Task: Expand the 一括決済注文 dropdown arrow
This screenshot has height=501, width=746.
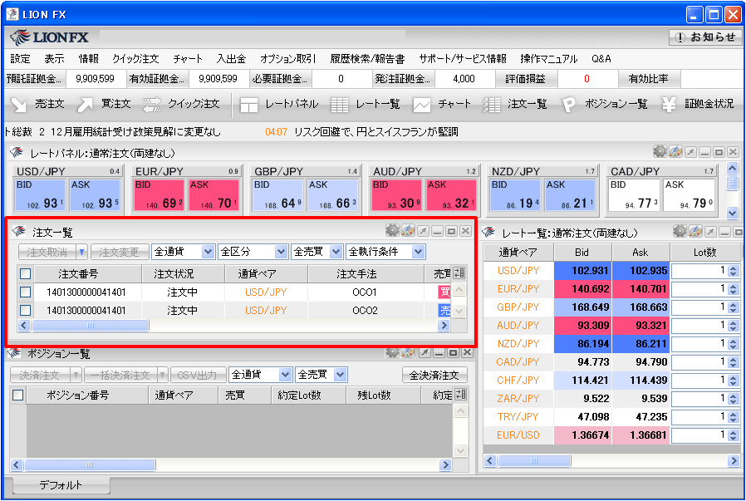Action: 163,376
